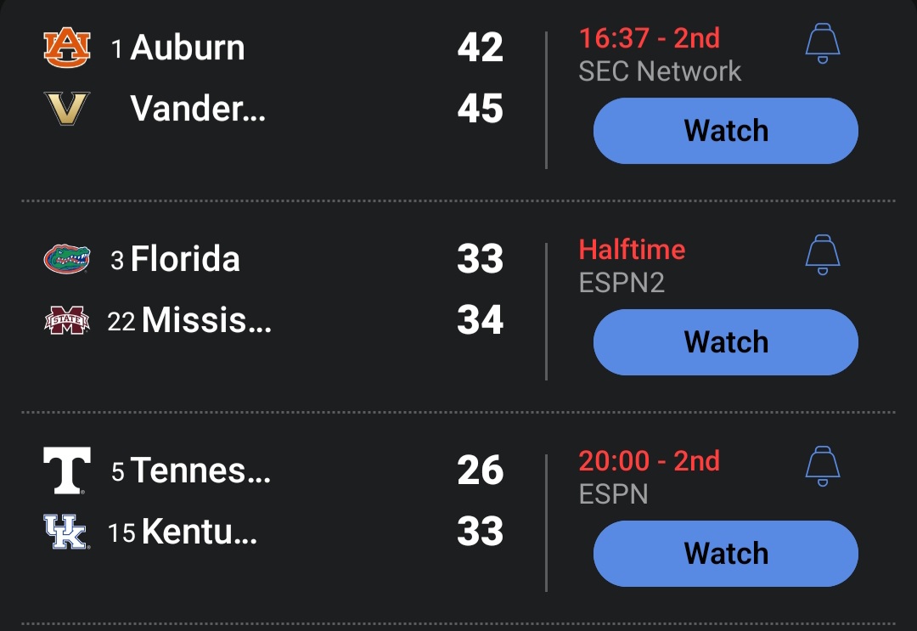The image size is (917, 631).
Task: Toggle alert bell for Auburn vs Vanderbilt game
Action: pyautogui.click(x=822, y=43)
